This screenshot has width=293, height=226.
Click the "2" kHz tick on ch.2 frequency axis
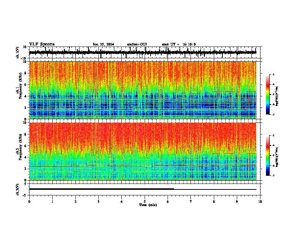click(x=26, y=169)
